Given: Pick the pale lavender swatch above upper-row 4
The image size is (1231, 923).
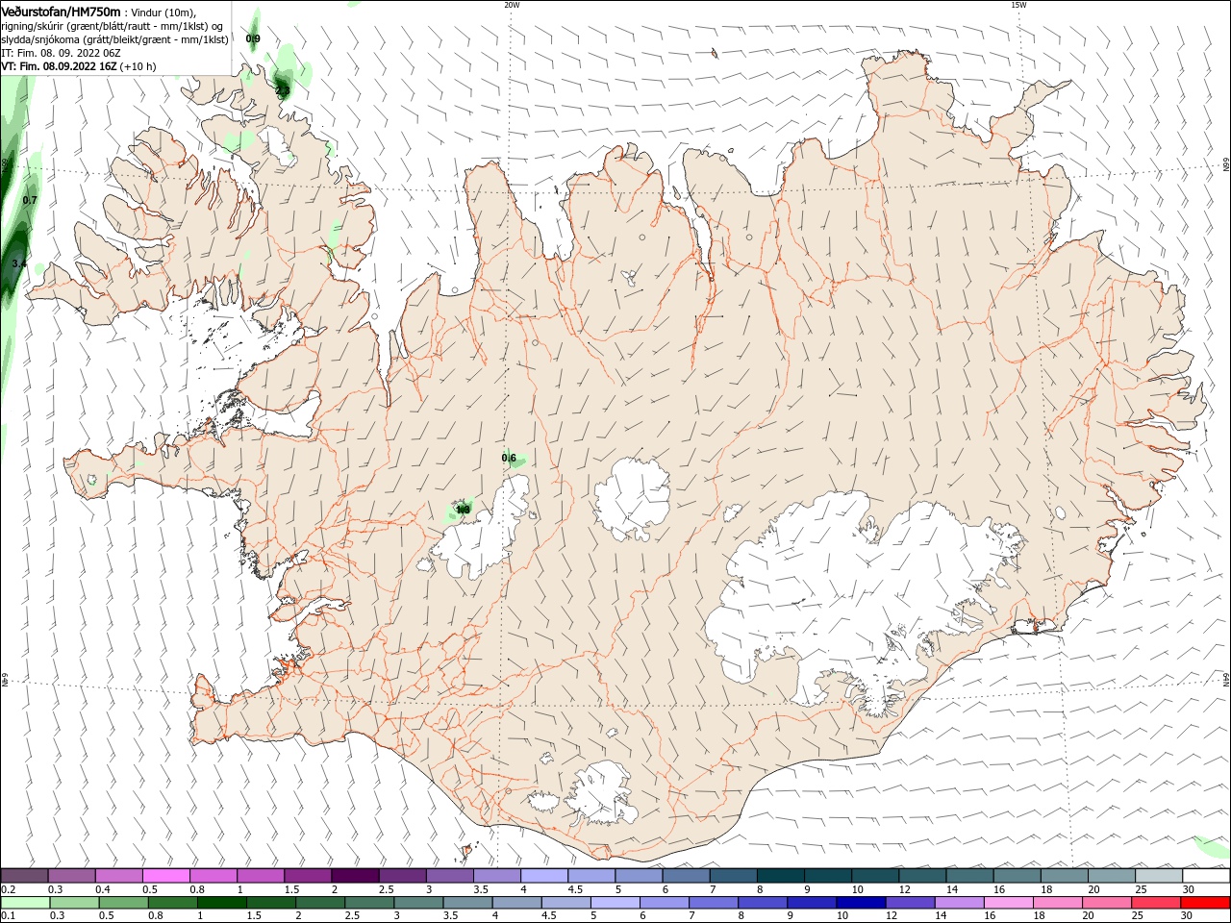Looking at the screenshot, I should (544, 876).
